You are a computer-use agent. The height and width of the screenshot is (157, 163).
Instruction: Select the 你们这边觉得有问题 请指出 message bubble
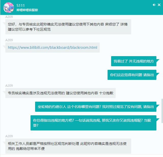132,75
